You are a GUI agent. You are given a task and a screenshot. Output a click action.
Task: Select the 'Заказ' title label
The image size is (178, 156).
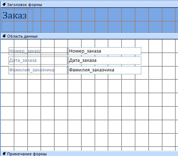pyautogui.click(x=17, y=20)
